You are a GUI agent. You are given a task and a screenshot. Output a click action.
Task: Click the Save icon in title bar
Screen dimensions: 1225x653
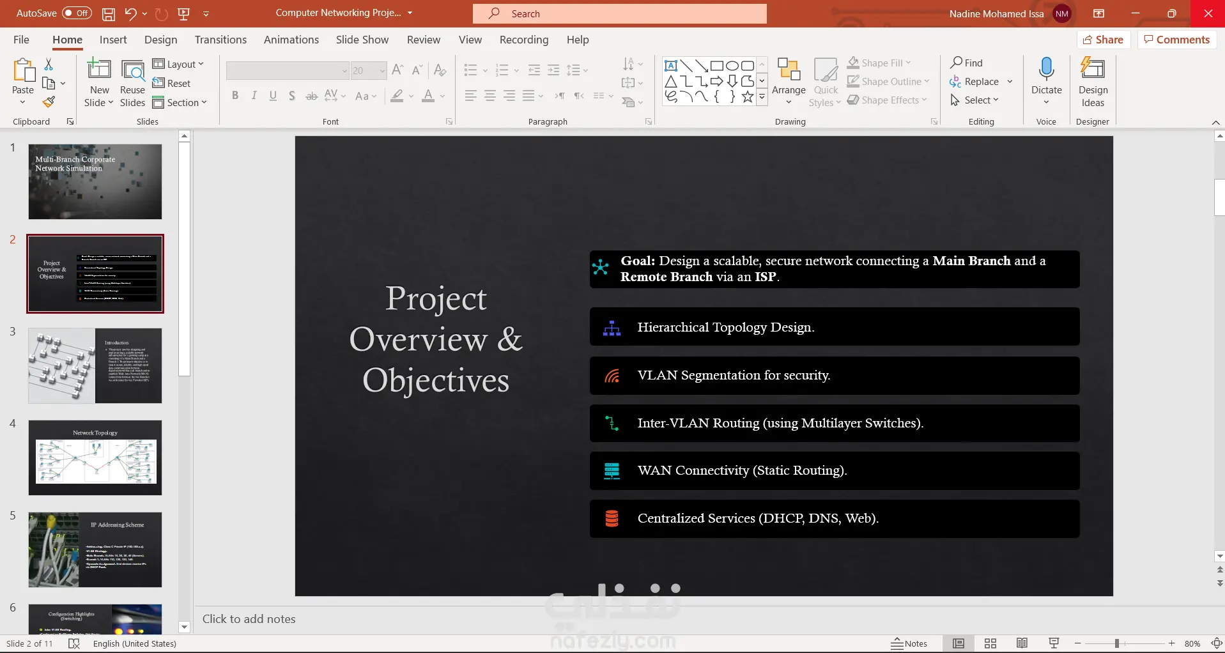(x=109, y=13)
